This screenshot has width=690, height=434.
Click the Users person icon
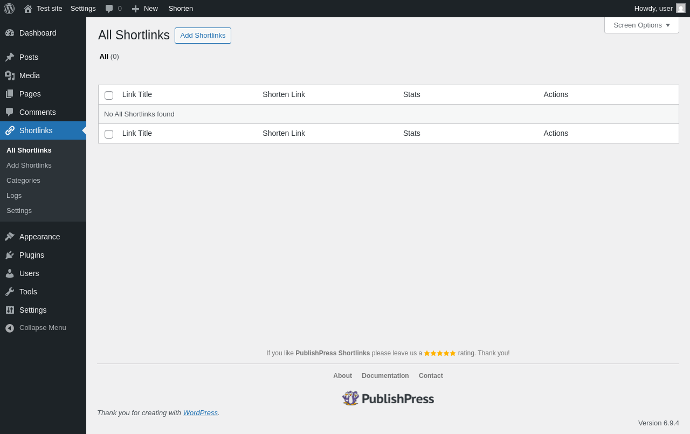pos(10,273)
